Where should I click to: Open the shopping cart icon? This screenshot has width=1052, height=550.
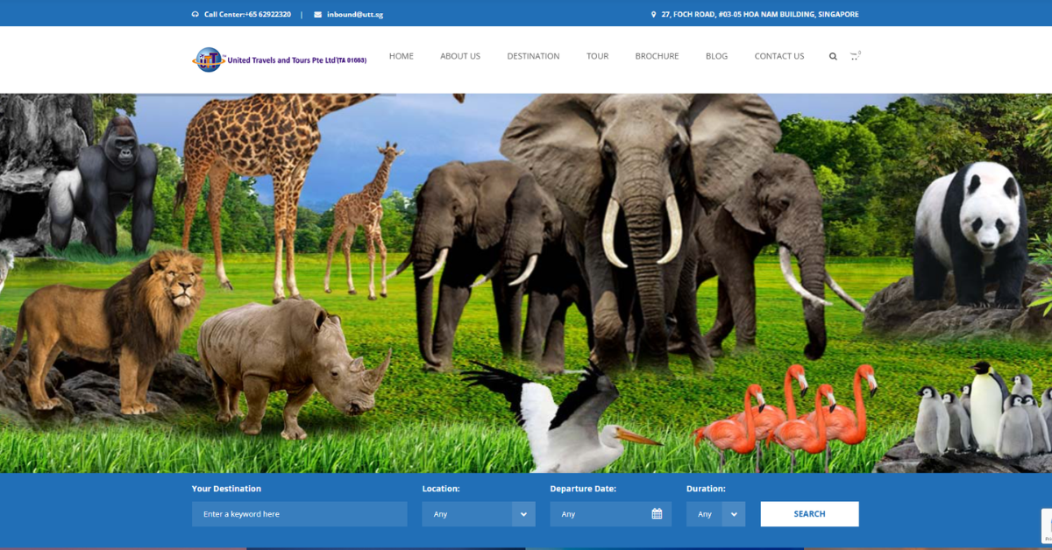(x=855, y=56)
